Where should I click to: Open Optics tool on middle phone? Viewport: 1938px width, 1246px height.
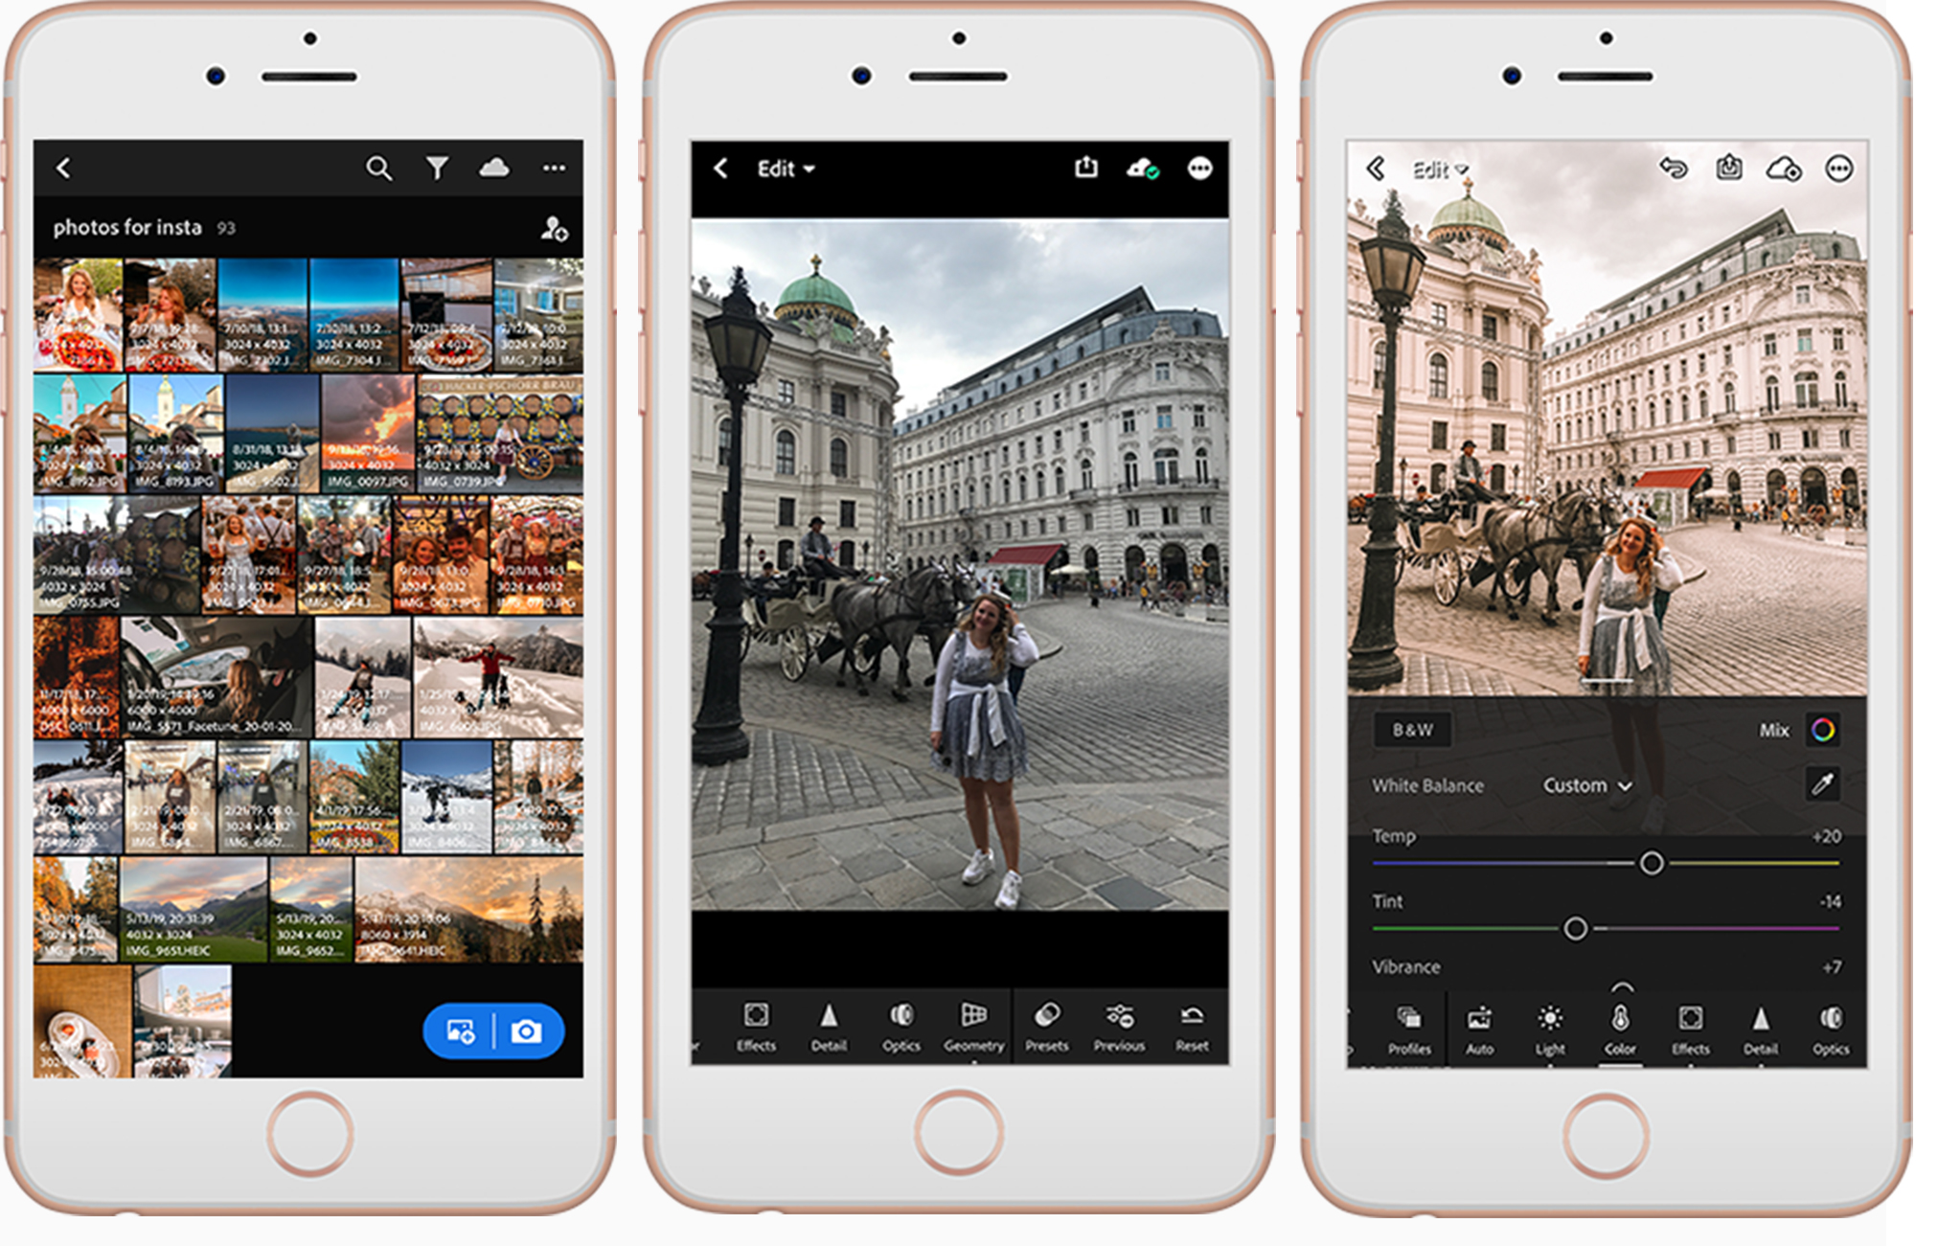(x=901, y=1027)
